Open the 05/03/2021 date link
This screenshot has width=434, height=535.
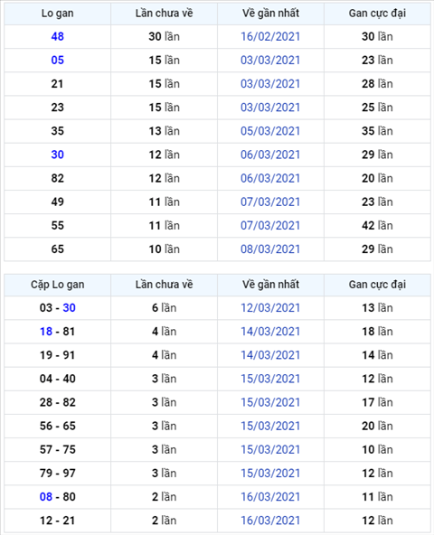[270, 131]
